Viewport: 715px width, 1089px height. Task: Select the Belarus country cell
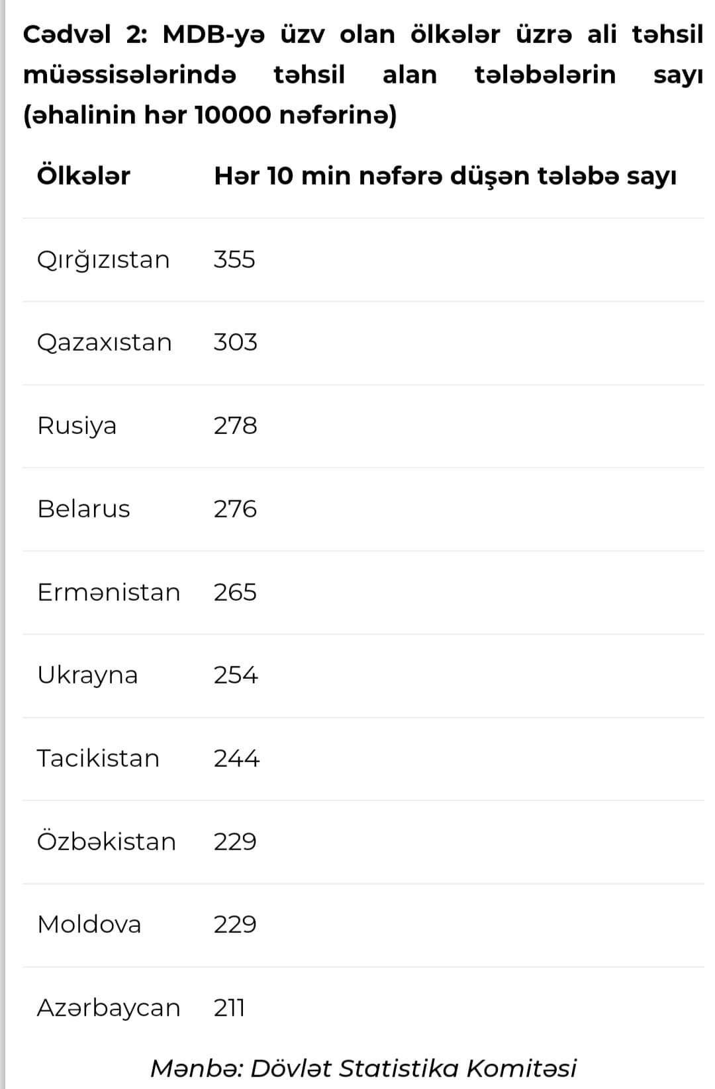click(x=83, y=509)
